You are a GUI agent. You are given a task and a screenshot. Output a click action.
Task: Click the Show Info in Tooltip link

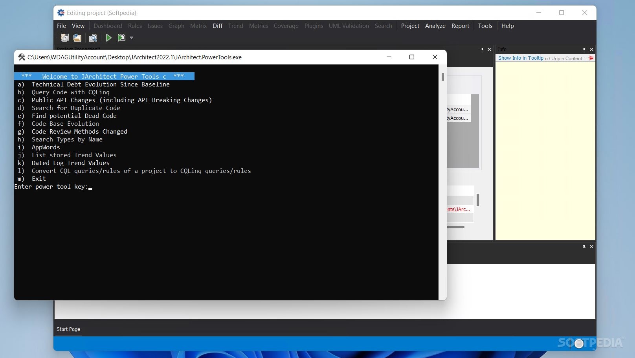[x=521, y=58]
